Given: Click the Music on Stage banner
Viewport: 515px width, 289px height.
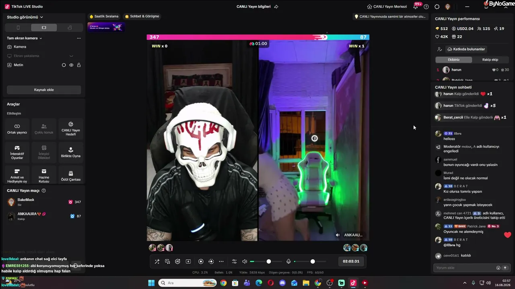Looking at the screenshot, I should coord(106,27).
